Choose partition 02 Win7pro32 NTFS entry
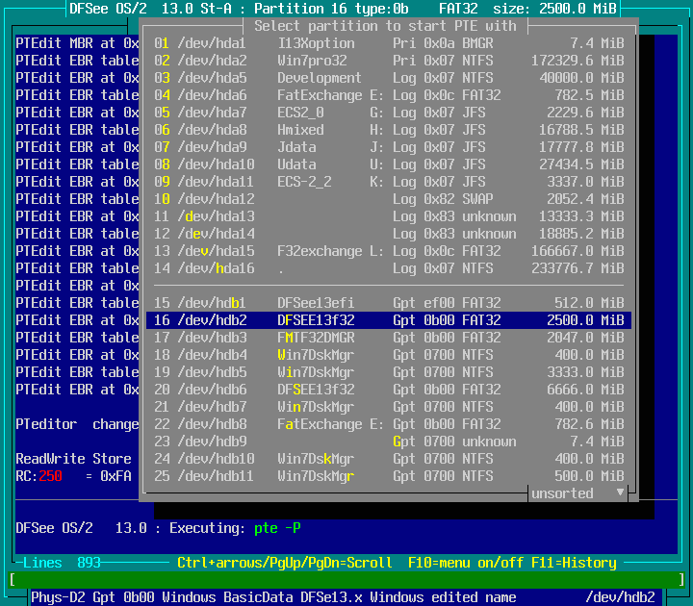This screenshot has height=606, width=693. tap(385, 61)
